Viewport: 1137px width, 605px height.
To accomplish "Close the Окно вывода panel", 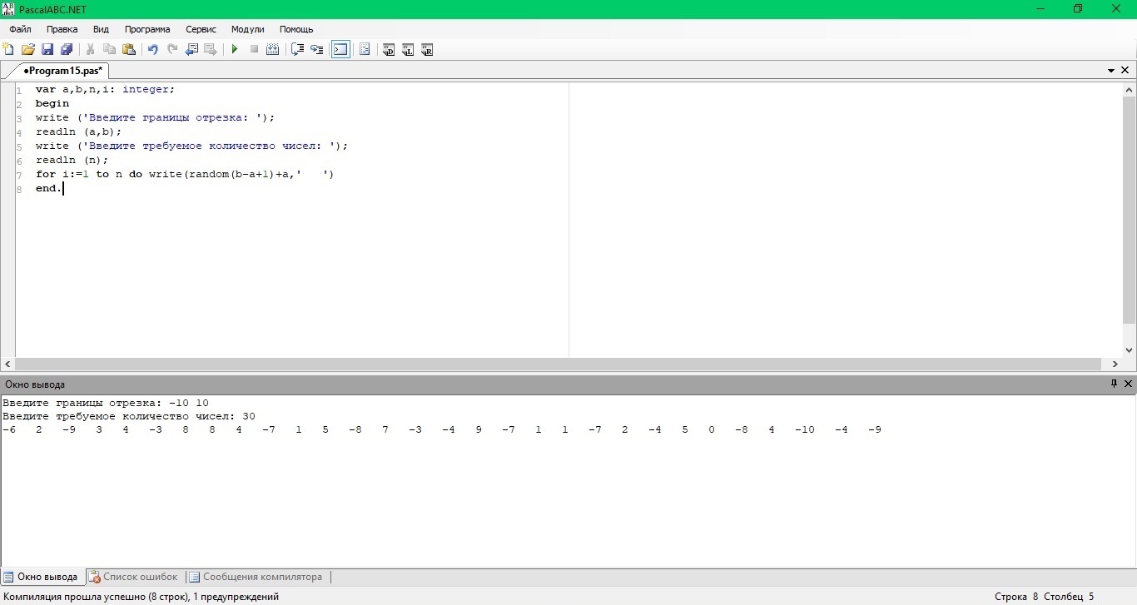I will coord(1128,384).
